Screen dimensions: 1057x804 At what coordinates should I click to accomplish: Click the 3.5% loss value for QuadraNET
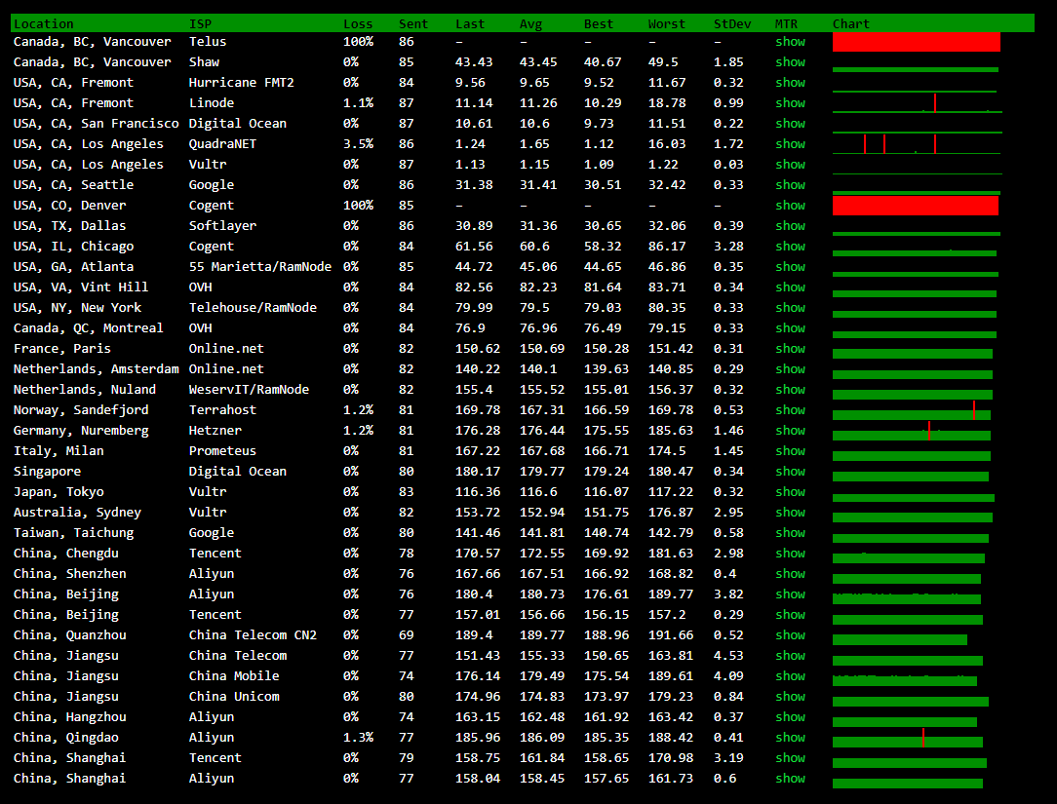358,144
